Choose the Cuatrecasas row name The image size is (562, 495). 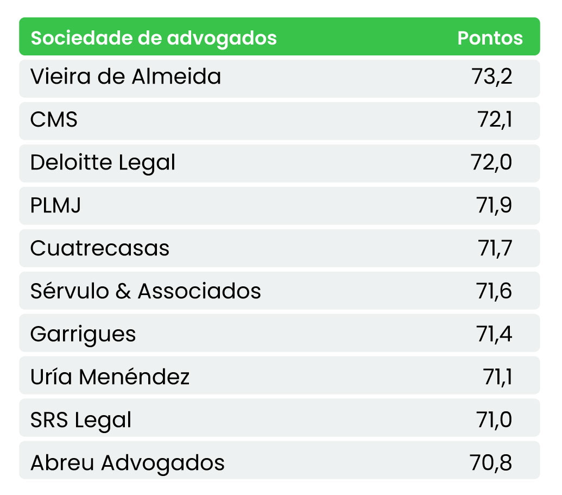100,248
